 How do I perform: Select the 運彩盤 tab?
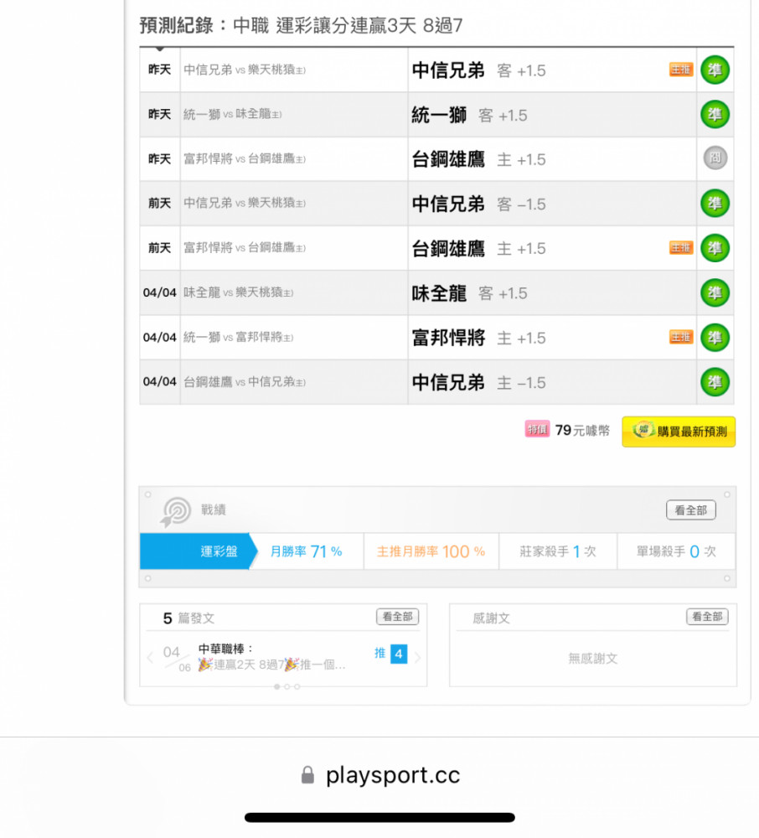pos(199,551)
